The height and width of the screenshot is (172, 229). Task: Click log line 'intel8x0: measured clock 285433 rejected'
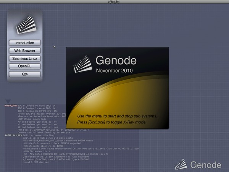tap(52, 143)
